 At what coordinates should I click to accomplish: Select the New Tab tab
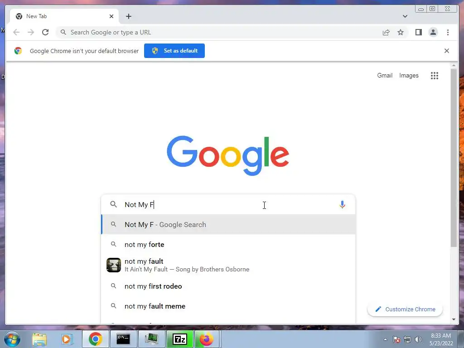(x=64, y=16)
